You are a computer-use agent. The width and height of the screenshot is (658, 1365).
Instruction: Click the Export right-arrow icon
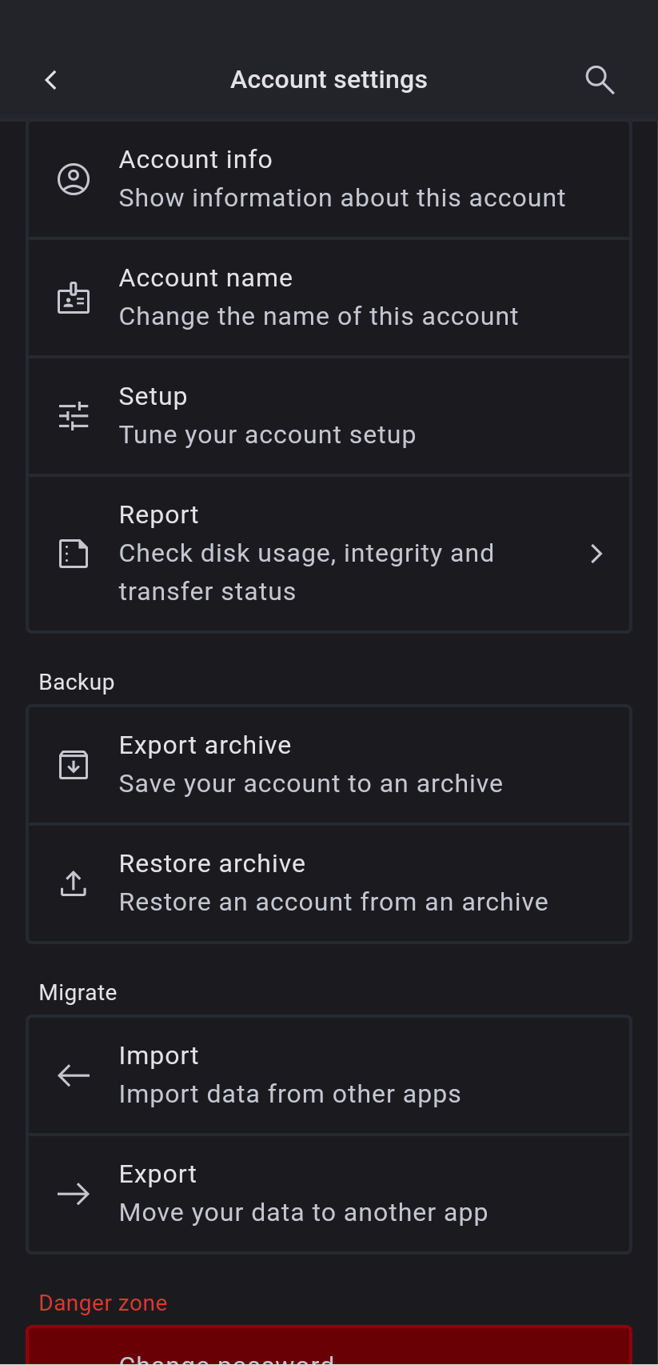(x=74, y=1194)
